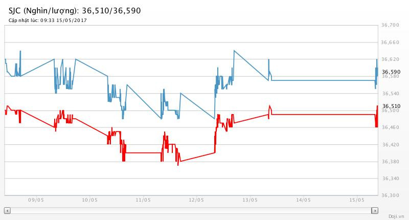Click the scrollbar right arrow button

[x=375, y=210]
